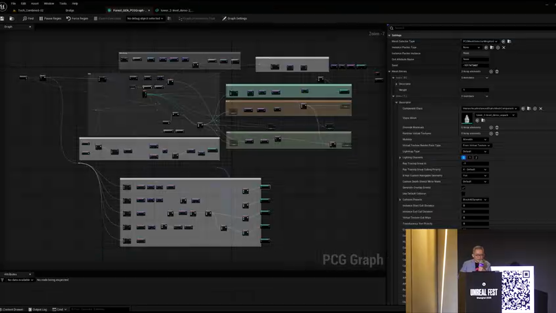Viewport: 556px width, 313px height.
Task: Click the trash icon beside Mesh Entries array
Action: point(497,72)
